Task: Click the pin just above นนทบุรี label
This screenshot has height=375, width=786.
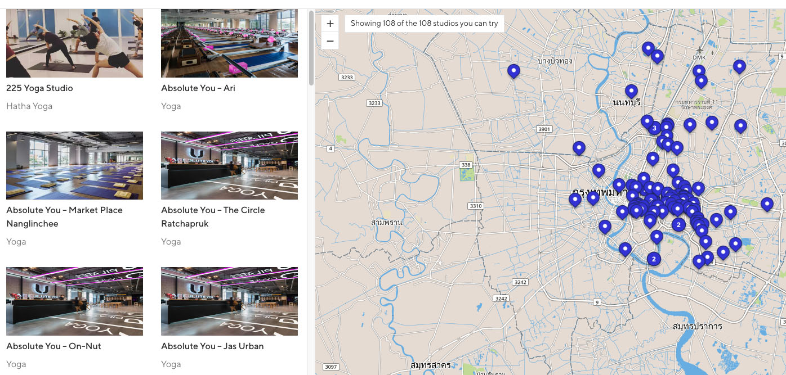Action: (631, 91)
